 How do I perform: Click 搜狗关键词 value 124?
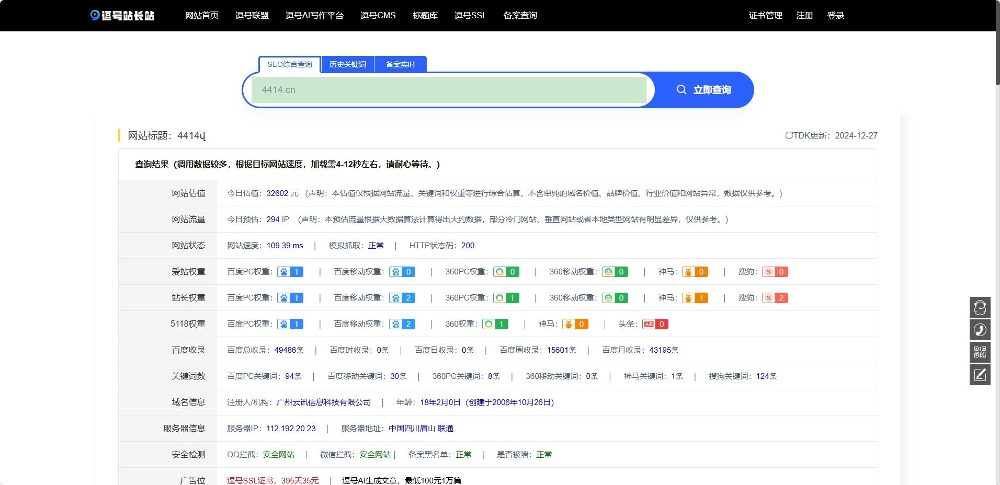(x=763, y=376)
